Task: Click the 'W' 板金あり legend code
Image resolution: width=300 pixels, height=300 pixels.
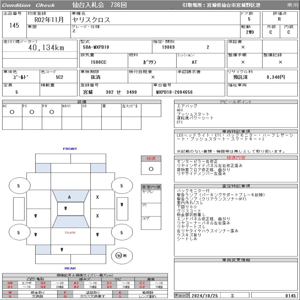Action: [x=10, y=292]
